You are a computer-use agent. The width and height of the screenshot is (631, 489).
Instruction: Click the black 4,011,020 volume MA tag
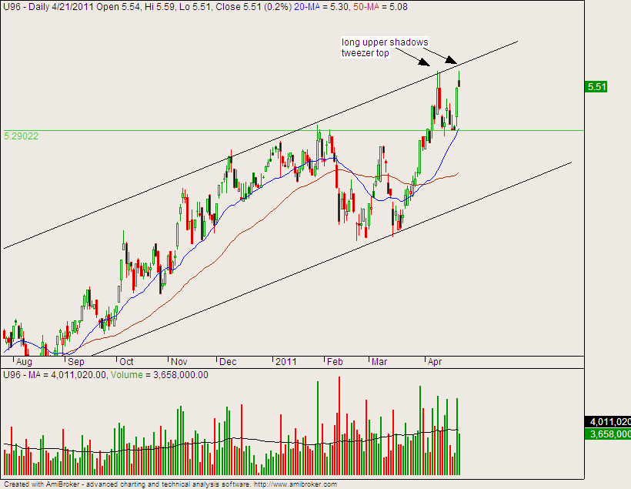[x=609, y=422]
